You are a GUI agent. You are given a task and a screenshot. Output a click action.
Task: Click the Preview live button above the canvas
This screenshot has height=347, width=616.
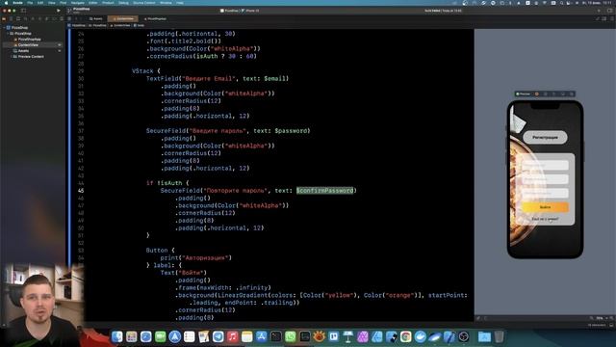[524, 94]
